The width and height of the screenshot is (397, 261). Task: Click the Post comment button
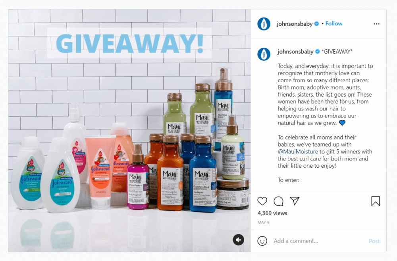[374, 241]
